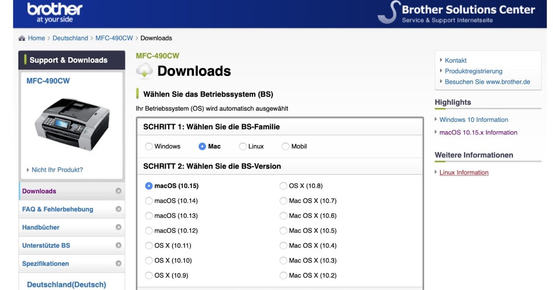Choose Mac OS X (10.3)

coord(283,261)
